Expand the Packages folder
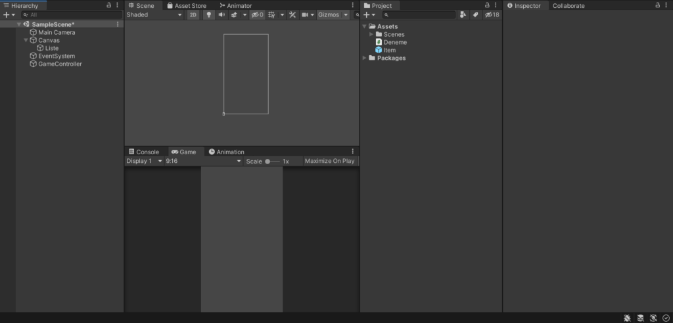 coord(365,58)
